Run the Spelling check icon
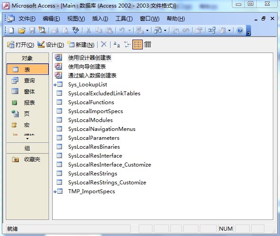280x236 pixels. coord(75,31)
